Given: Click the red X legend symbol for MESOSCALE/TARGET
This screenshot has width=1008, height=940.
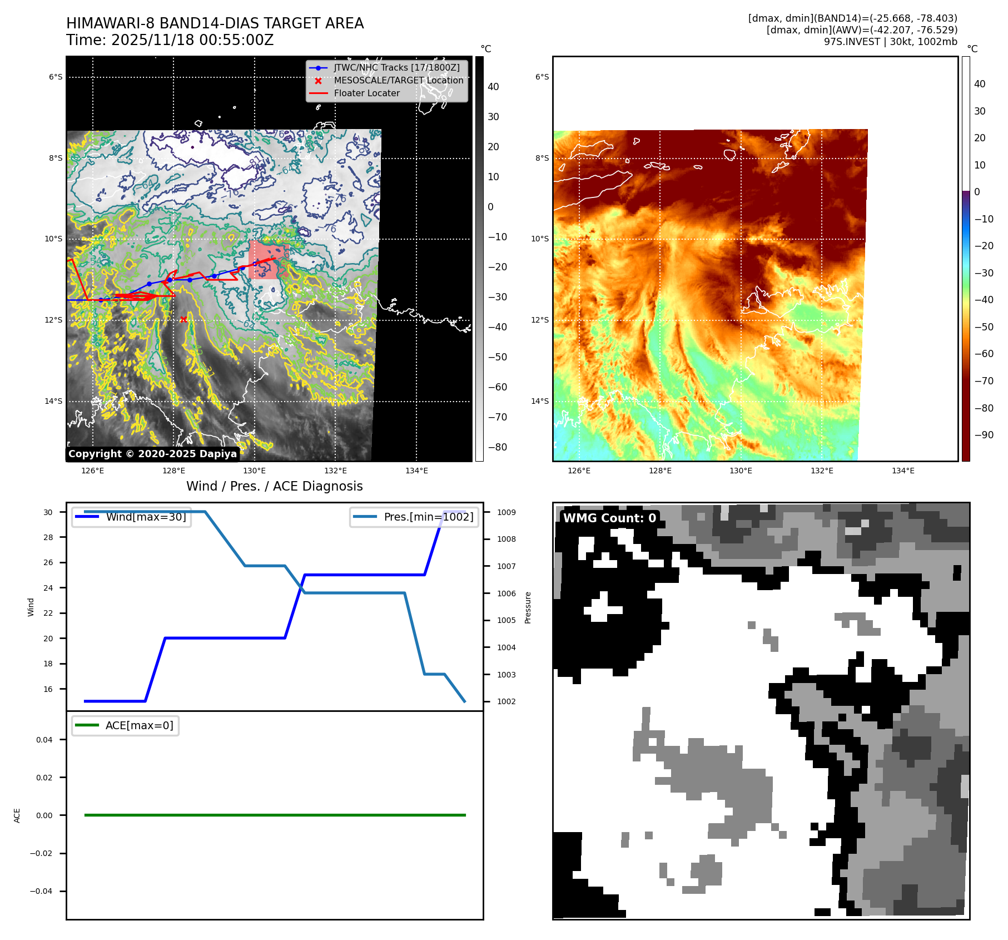Looking at the screenshot, I should coord(318,81).
